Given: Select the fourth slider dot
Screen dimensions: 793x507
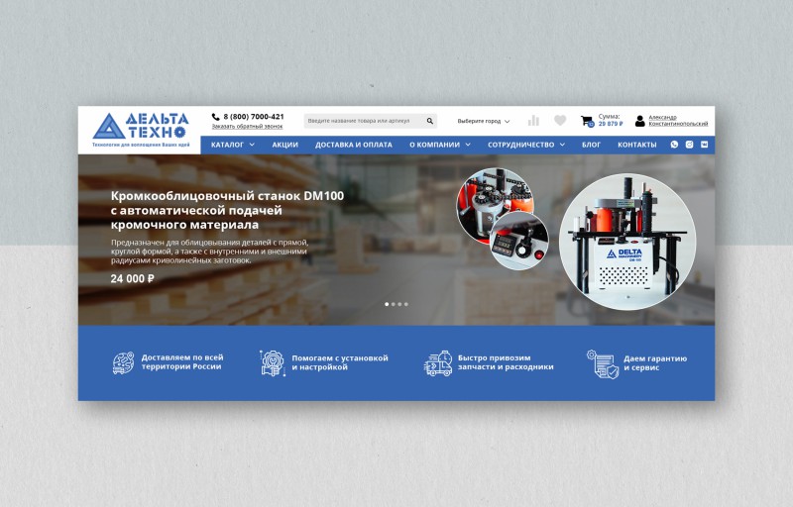Looking at the screenshot, I should [406, 304].
